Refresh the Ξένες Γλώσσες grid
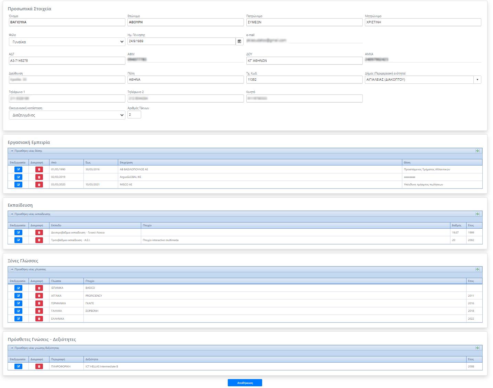 (477, 269)
